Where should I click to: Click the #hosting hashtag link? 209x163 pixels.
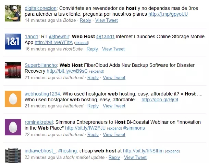click(68, 151)
